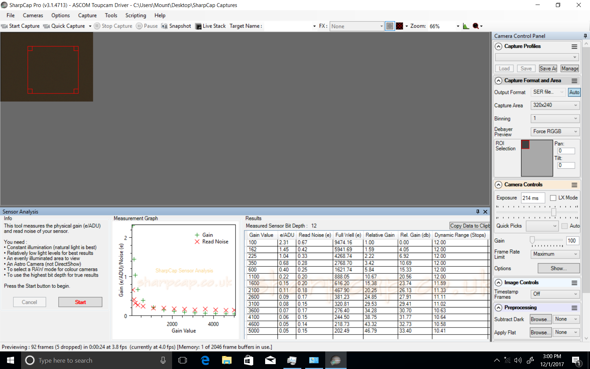Open the Camera Controls hamburger menu

574,185
